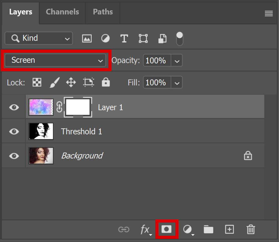The width and height of the screenshot is (279, 242).
Task: Click the Background layer lock icon
Action: [x=248, y=155]
